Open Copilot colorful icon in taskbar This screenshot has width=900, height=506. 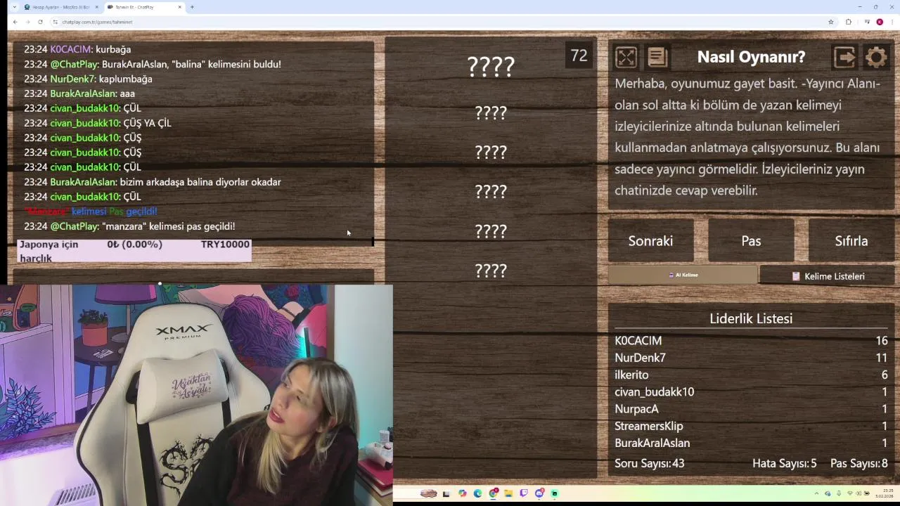pyautogui.click(x=463, y=493)
